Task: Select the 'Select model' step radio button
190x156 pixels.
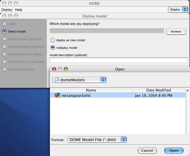Action: click(x=4, y=31)
